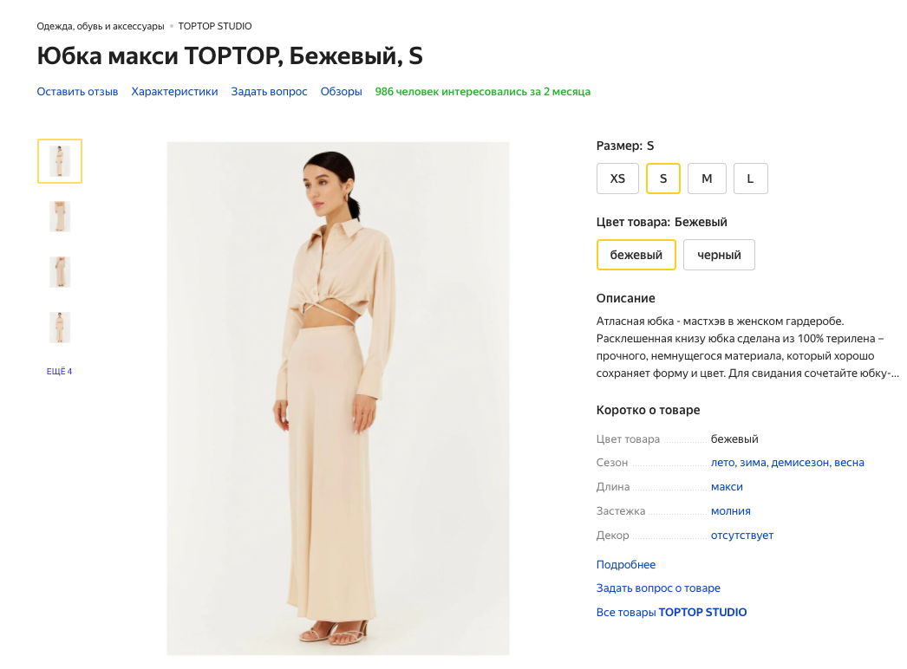Select size M option
Screen dimensions: 907x669
click(707, 179)
